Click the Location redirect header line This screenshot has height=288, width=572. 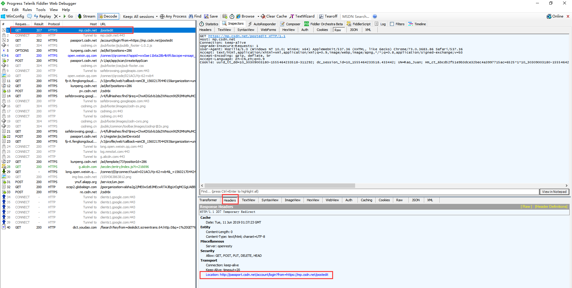(x=267, y=275)
